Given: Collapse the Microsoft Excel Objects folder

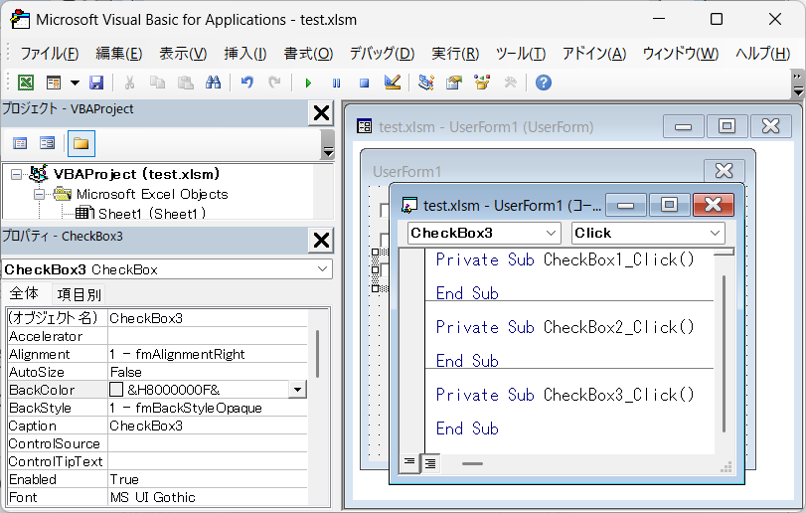Looking at the screenshot, I should click(x=39, y=194).
